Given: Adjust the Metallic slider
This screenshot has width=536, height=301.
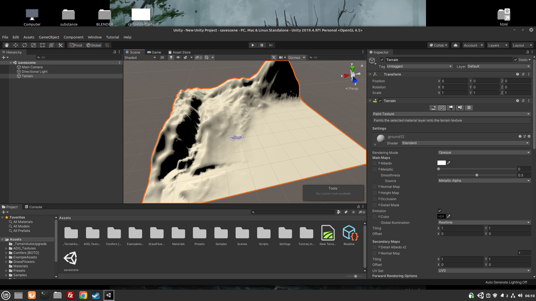Looking at the screenshot, I should (477, 169).
